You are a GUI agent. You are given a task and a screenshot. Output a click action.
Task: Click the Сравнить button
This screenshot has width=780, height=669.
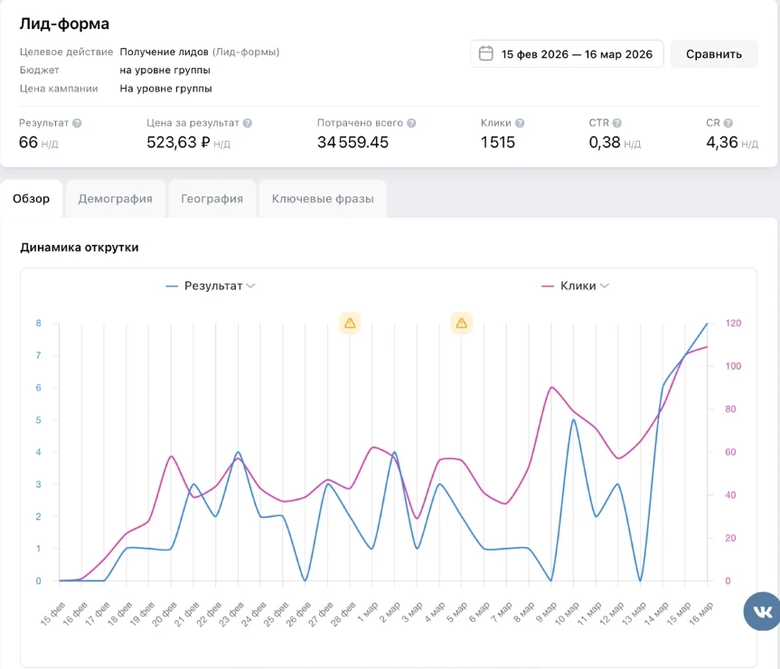pyautogui.click(x=714, y=53)
